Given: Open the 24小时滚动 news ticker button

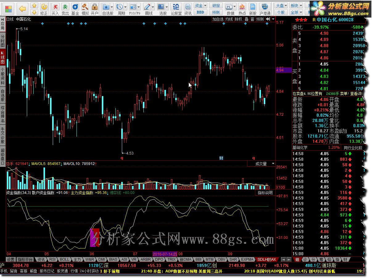Looking at the screenshot, I should [x=89, y=271].
